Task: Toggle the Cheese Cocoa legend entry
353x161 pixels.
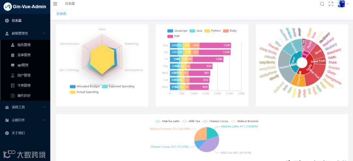Action: [x=215, y=121]
